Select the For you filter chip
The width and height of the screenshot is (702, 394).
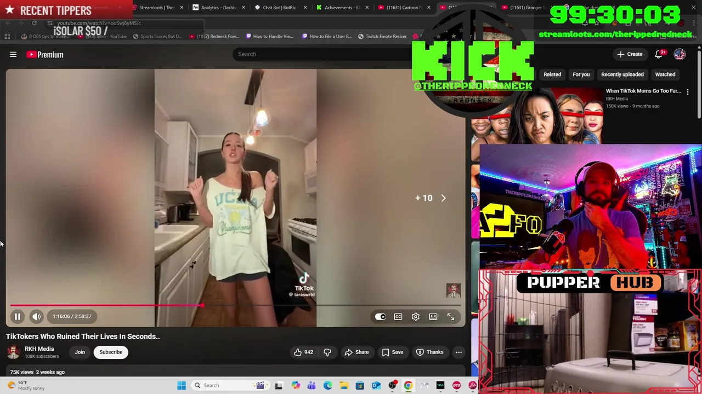click(x=581, y=74)
